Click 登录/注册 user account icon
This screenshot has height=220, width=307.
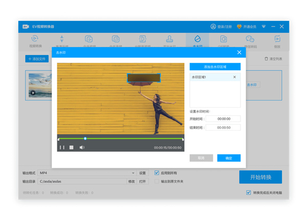213,27
